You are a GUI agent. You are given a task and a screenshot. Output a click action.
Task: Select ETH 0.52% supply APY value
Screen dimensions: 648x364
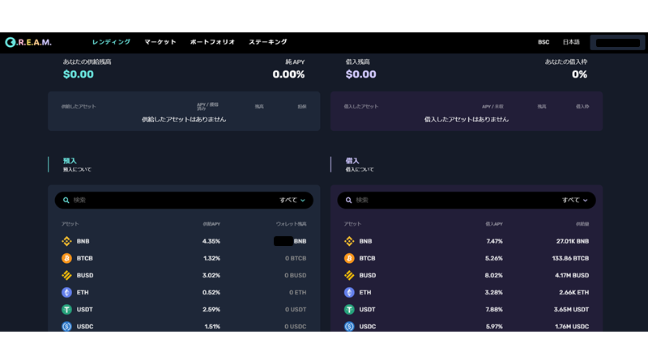(211, 293)
